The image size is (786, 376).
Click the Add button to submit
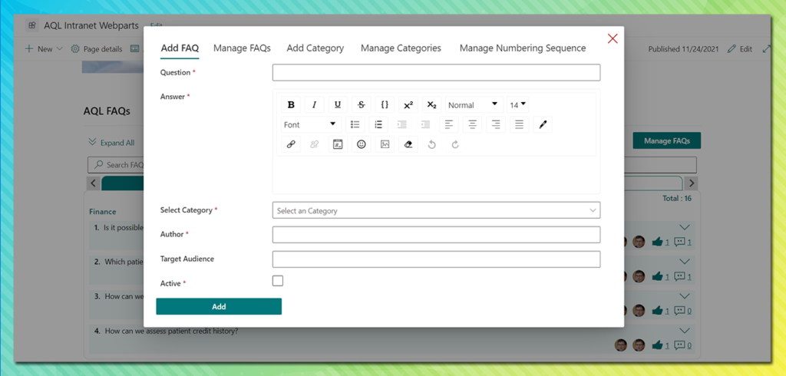pyautogui.click(x=219, y=306)
